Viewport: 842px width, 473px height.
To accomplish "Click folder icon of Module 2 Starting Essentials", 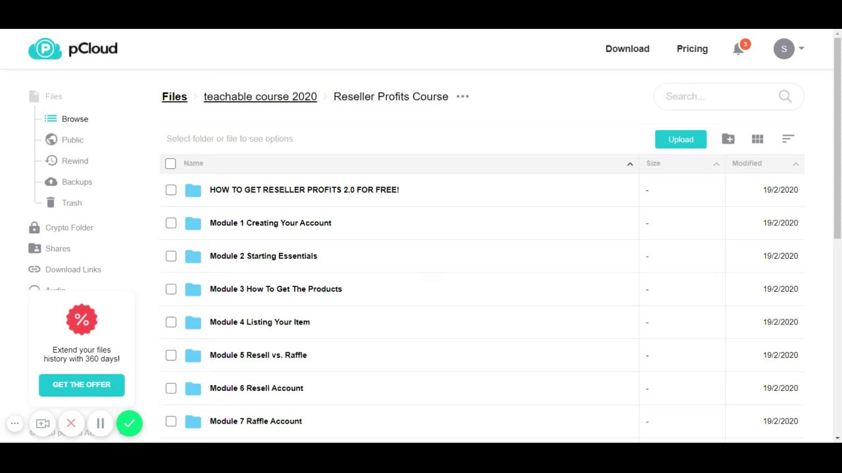I will click(193, 256).
